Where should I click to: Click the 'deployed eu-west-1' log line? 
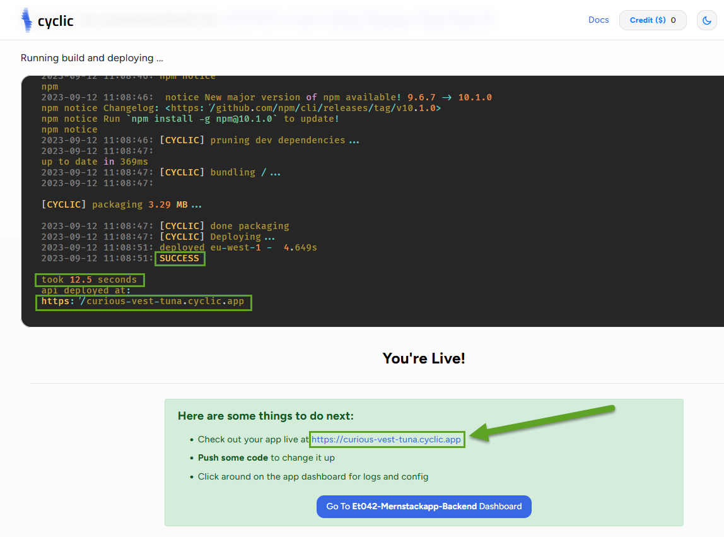179,247
